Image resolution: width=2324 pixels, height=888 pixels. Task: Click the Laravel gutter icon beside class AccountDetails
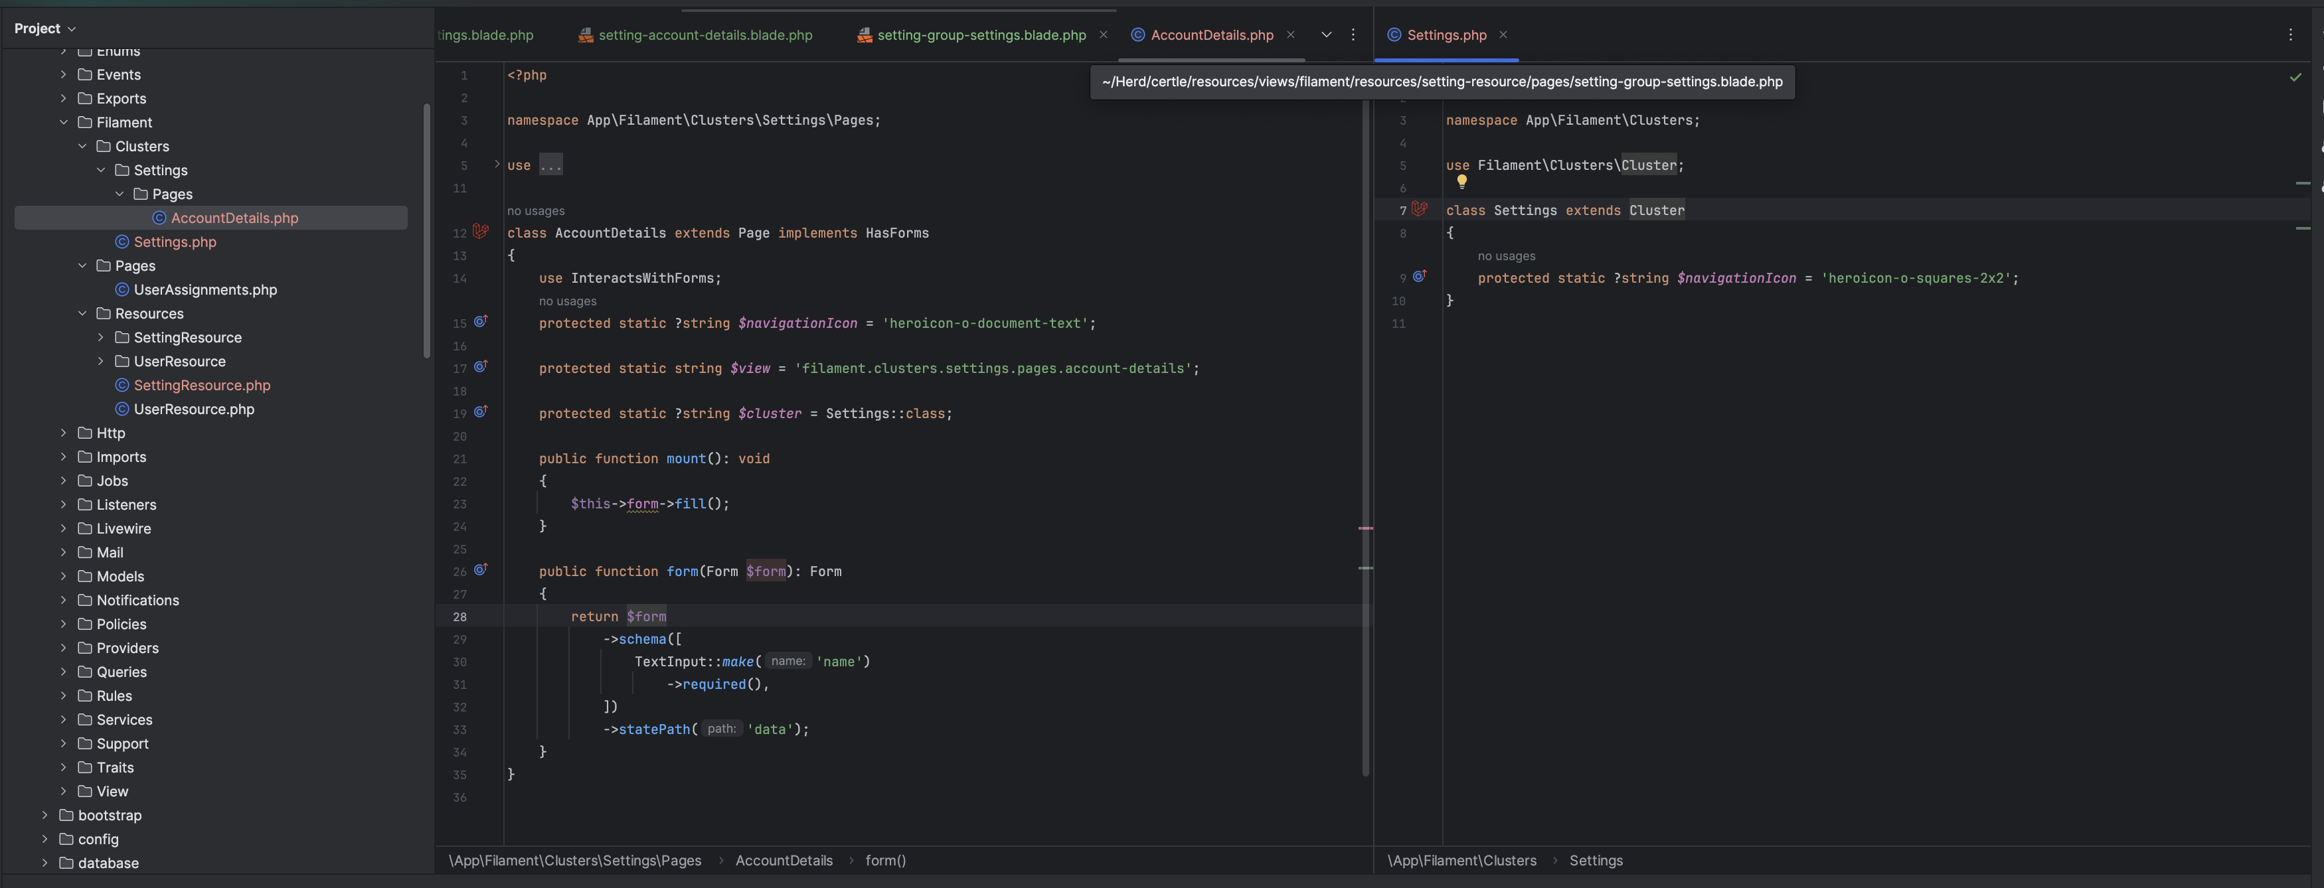tap(481, 231)
